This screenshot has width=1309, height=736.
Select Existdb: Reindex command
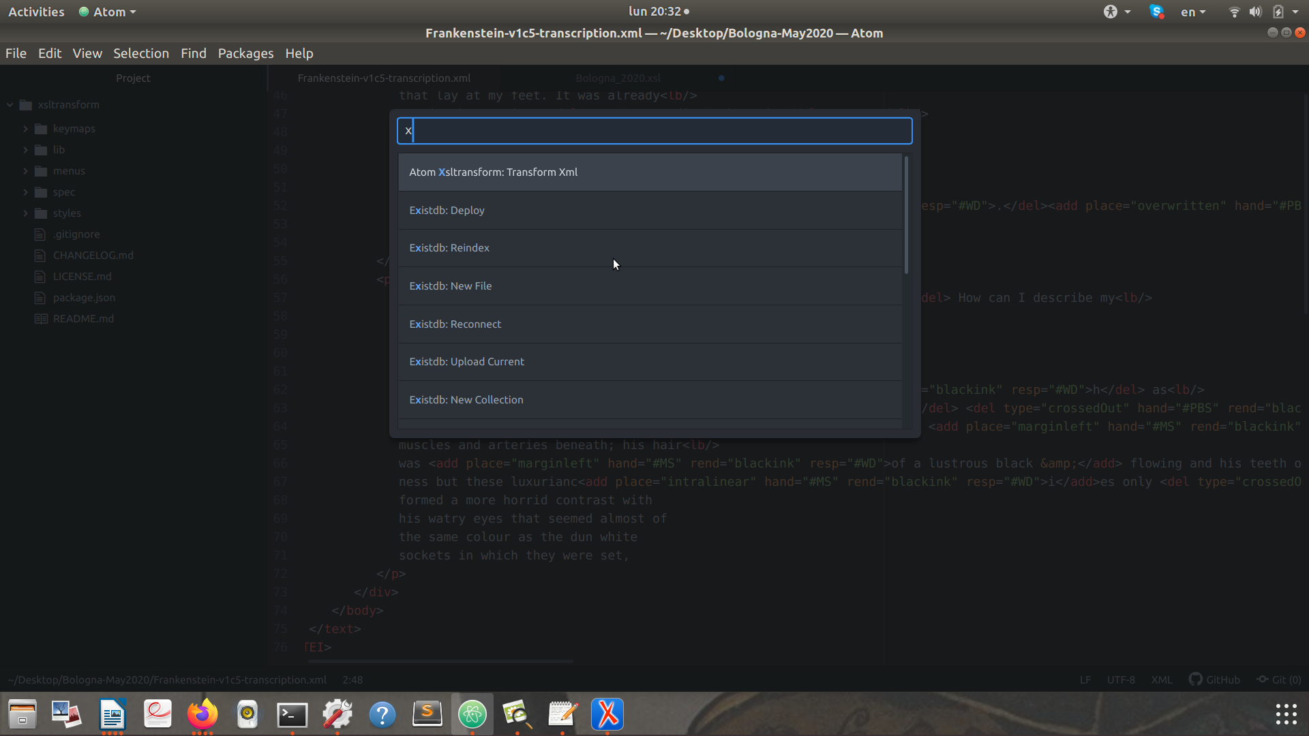coord(650,248)
